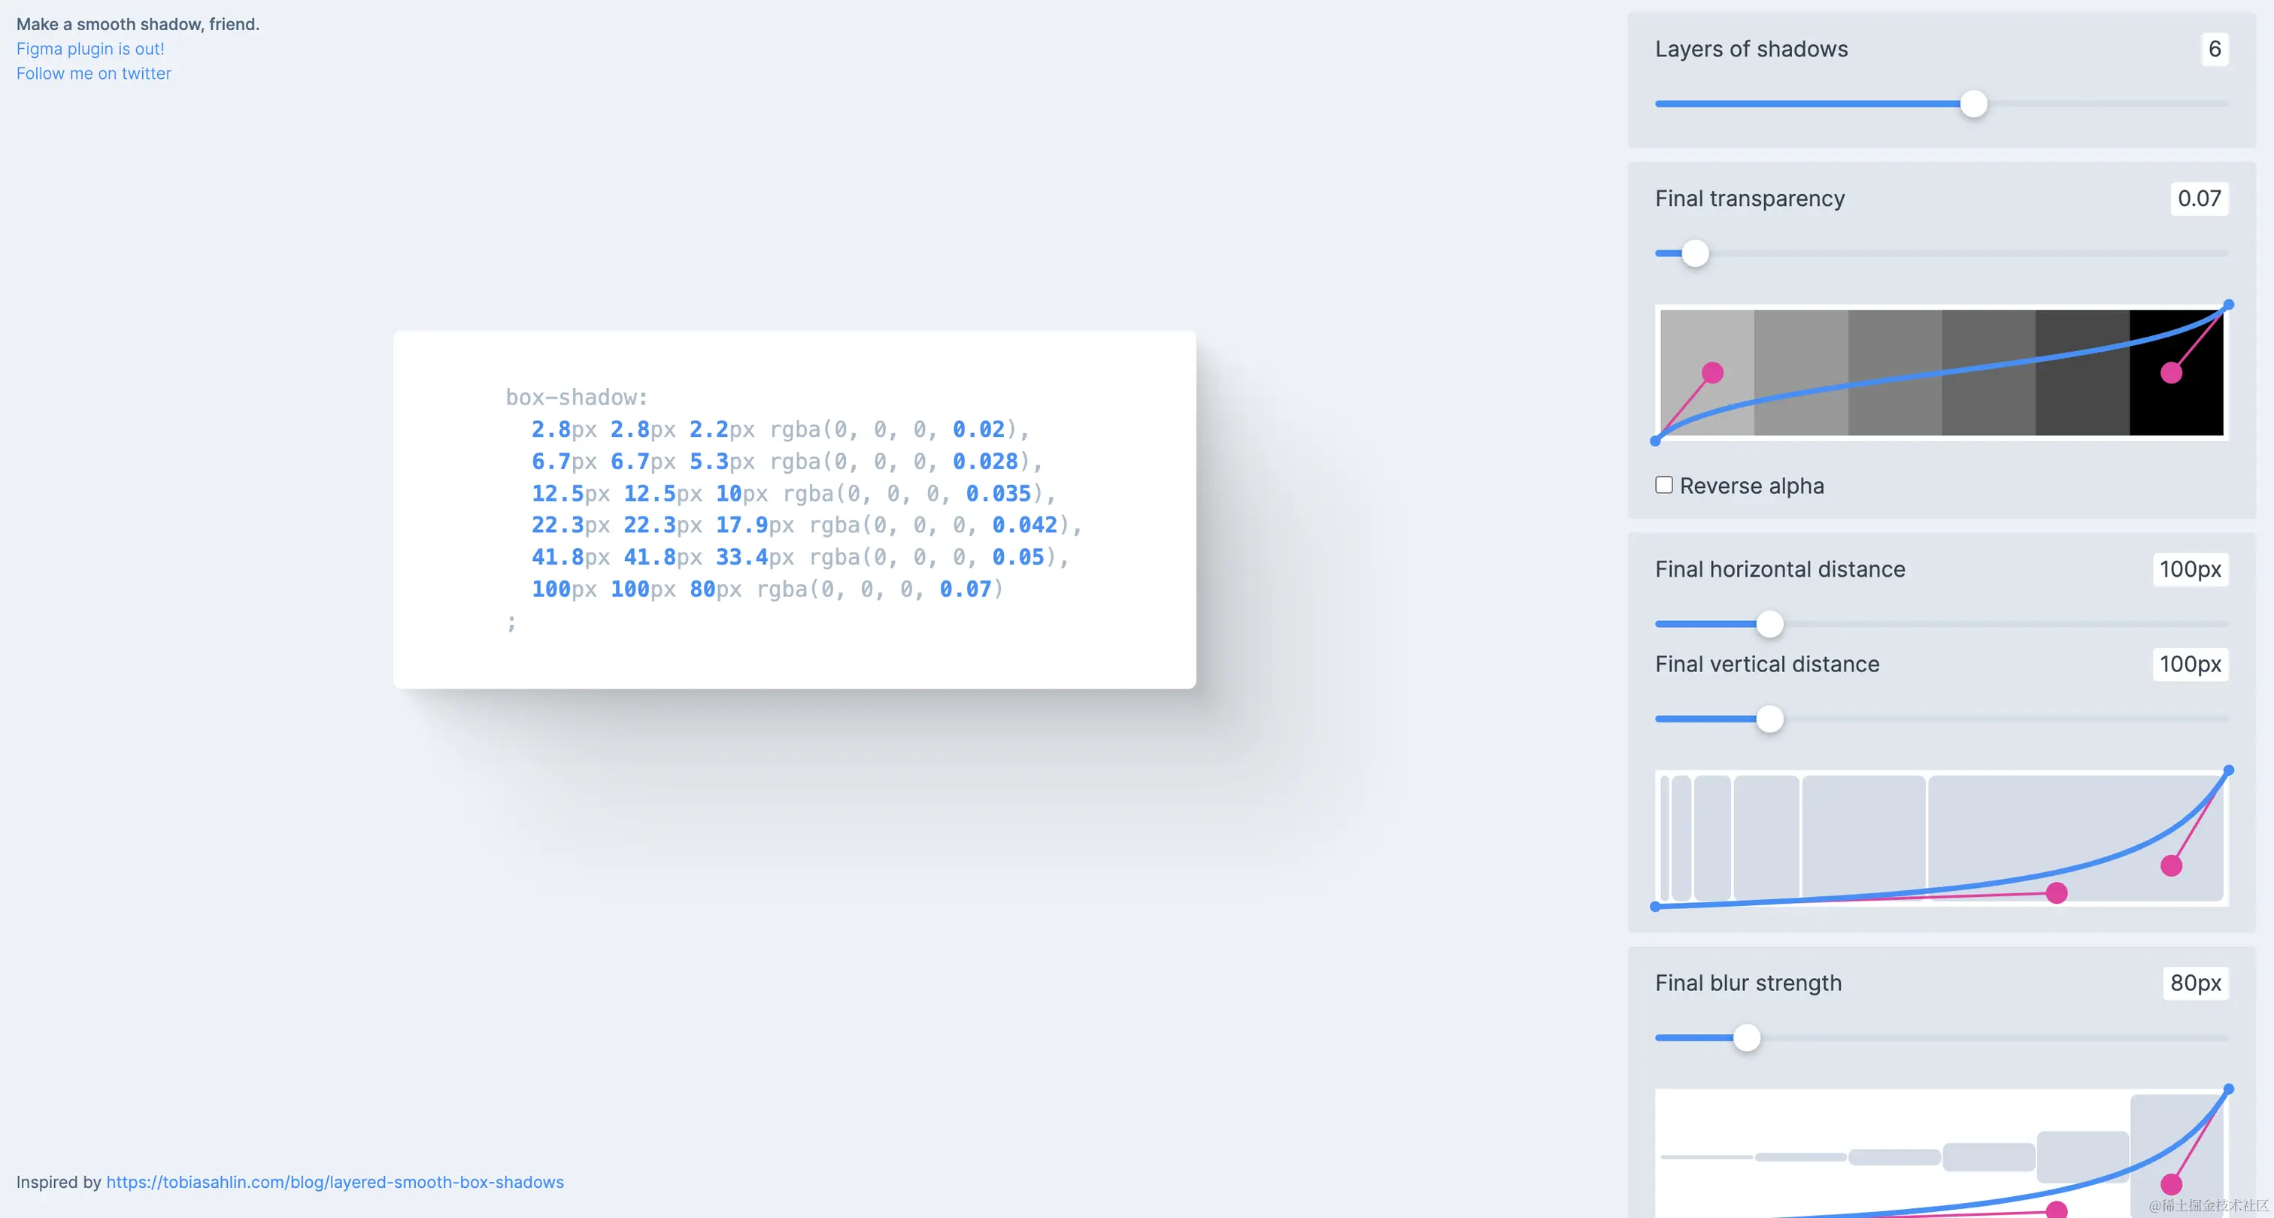The height and width of the screenshot is (1218, 2274).
Task: Select right pink control point in transparency curve
Action: point(2172,372)
